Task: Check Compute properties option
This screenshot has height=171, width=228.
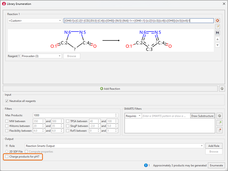Action: click(x=26, y=152)
